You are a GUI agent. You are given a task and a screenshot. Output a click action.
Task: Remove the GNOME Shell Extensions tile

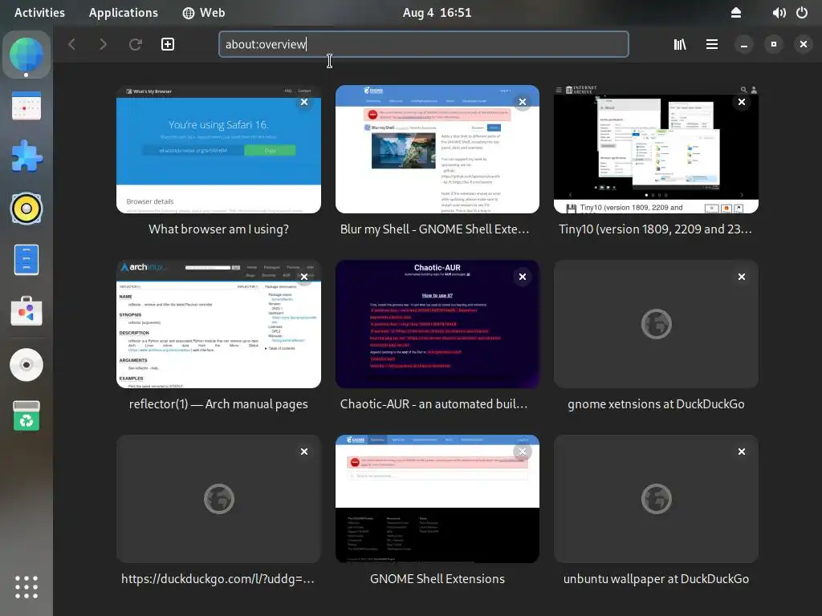click(x=523, y=452)
